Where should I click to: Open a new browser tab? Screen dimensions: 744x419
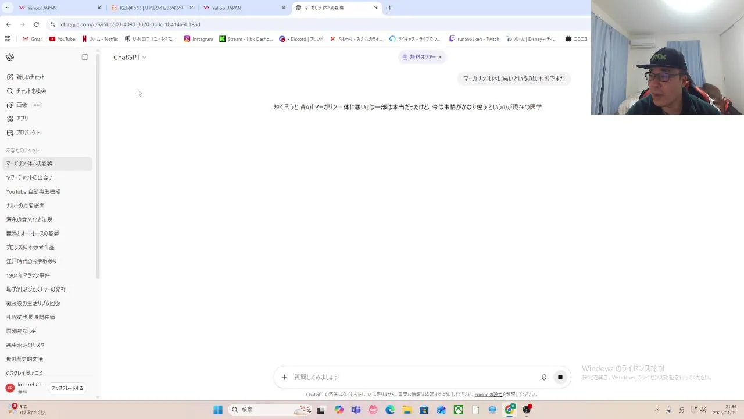tap(389, 8)
